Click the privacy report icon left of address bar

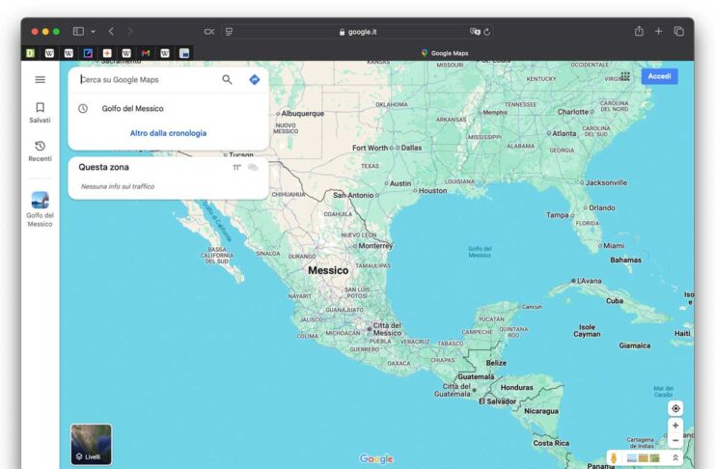208,32
